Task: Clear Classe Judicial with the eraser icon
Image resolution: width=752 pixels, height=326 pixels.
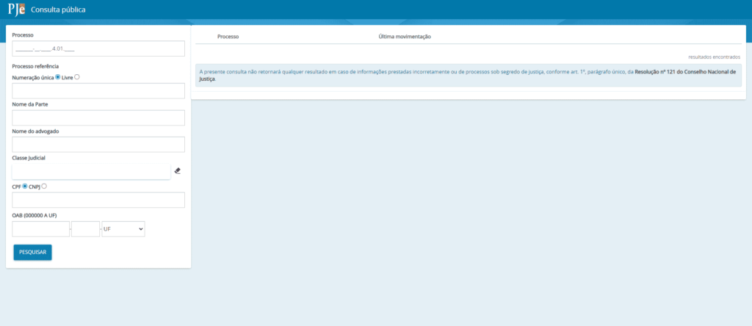Action: (177, 171)
